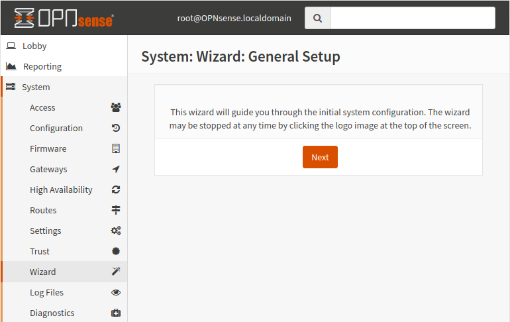This screenshot has height=322, width=510.
Task: Click the root@OPNsense.localdomain user label
Action: (x=234, y=19)
